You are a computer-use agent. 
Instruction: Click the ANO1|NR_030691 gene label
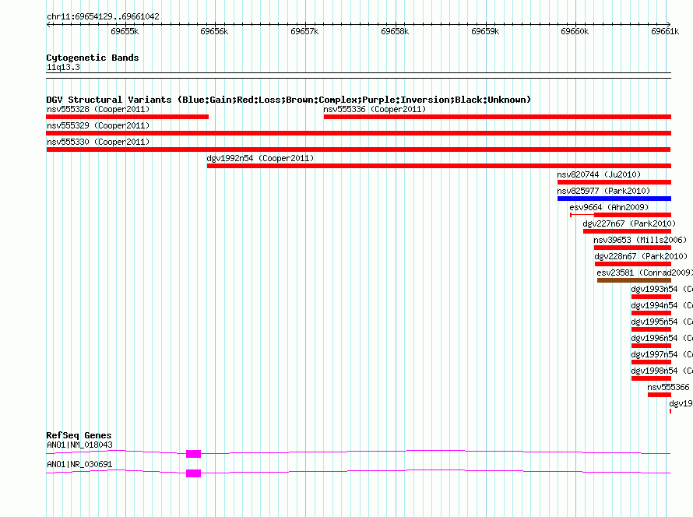(x=79, y=464)
